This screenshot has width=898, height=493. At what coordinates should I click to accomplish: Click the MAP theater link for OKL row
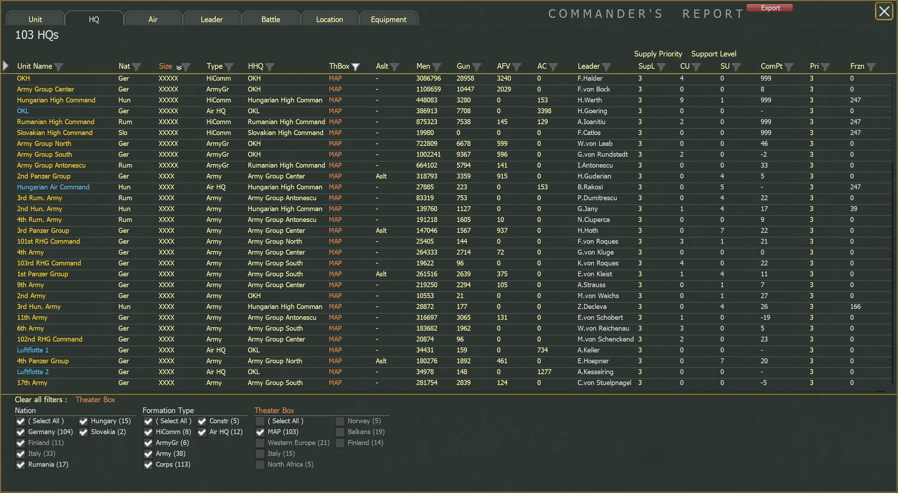click(x=335, y=111)
